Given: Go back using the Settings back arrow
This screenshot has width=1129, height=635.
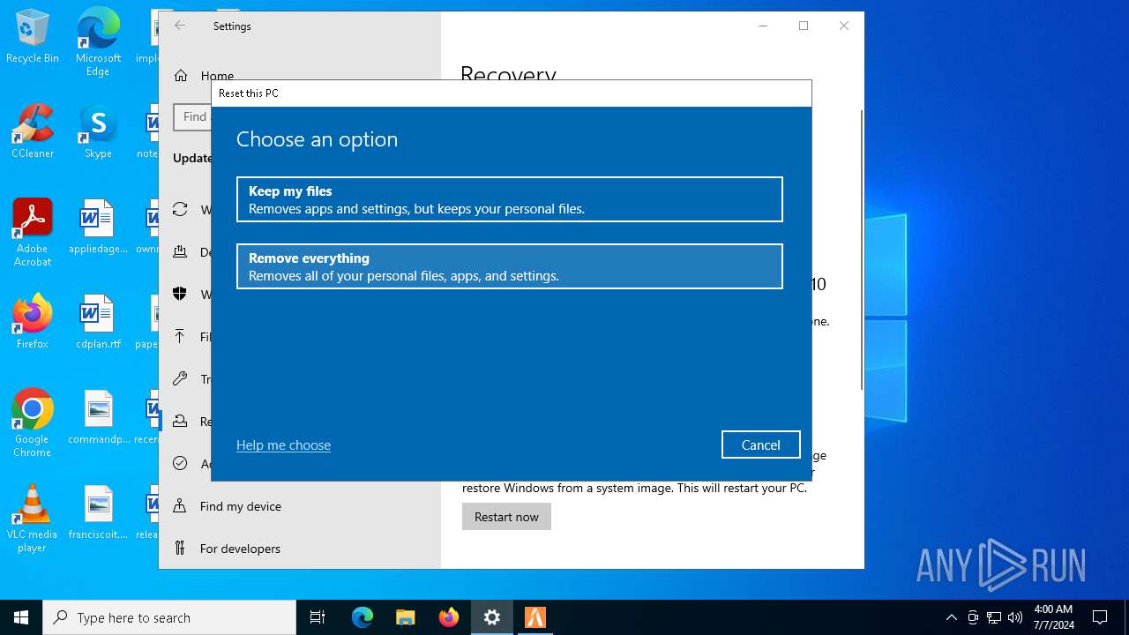Looking at the screenshot, I should pyautogui.click(x=180, y=26).
